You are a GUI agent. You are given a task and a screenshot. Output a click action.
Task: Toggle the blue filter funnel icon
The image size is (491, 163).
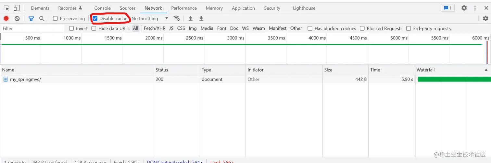(31, 18)
